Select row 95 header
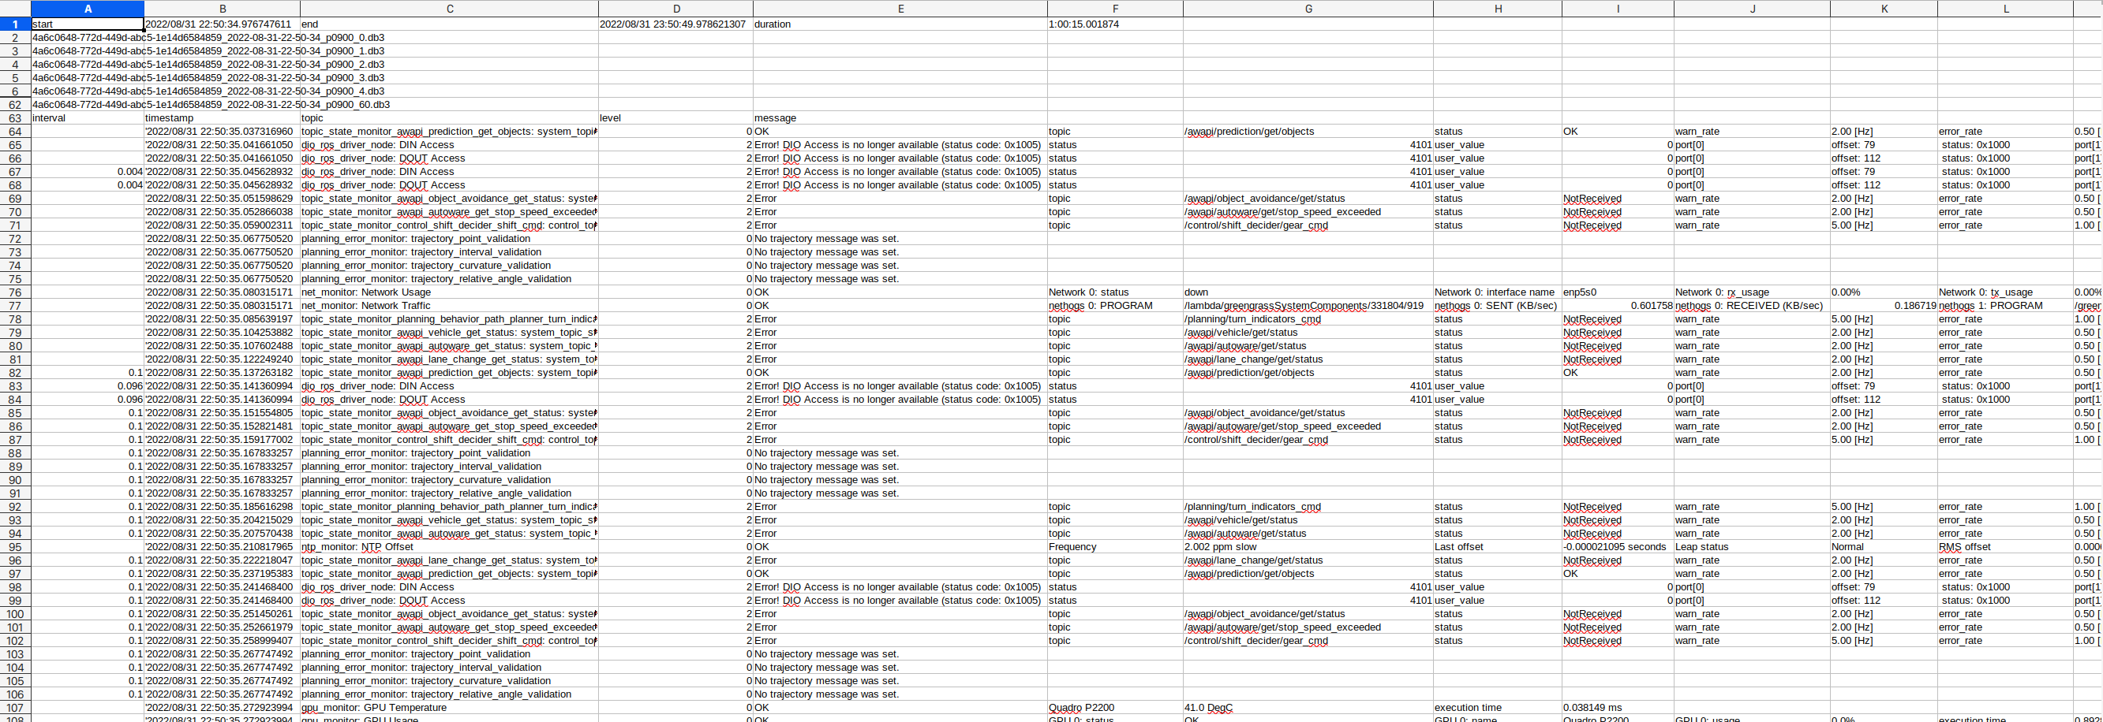Viewport: 2103px width, 722px height. [x=16, y=546]
